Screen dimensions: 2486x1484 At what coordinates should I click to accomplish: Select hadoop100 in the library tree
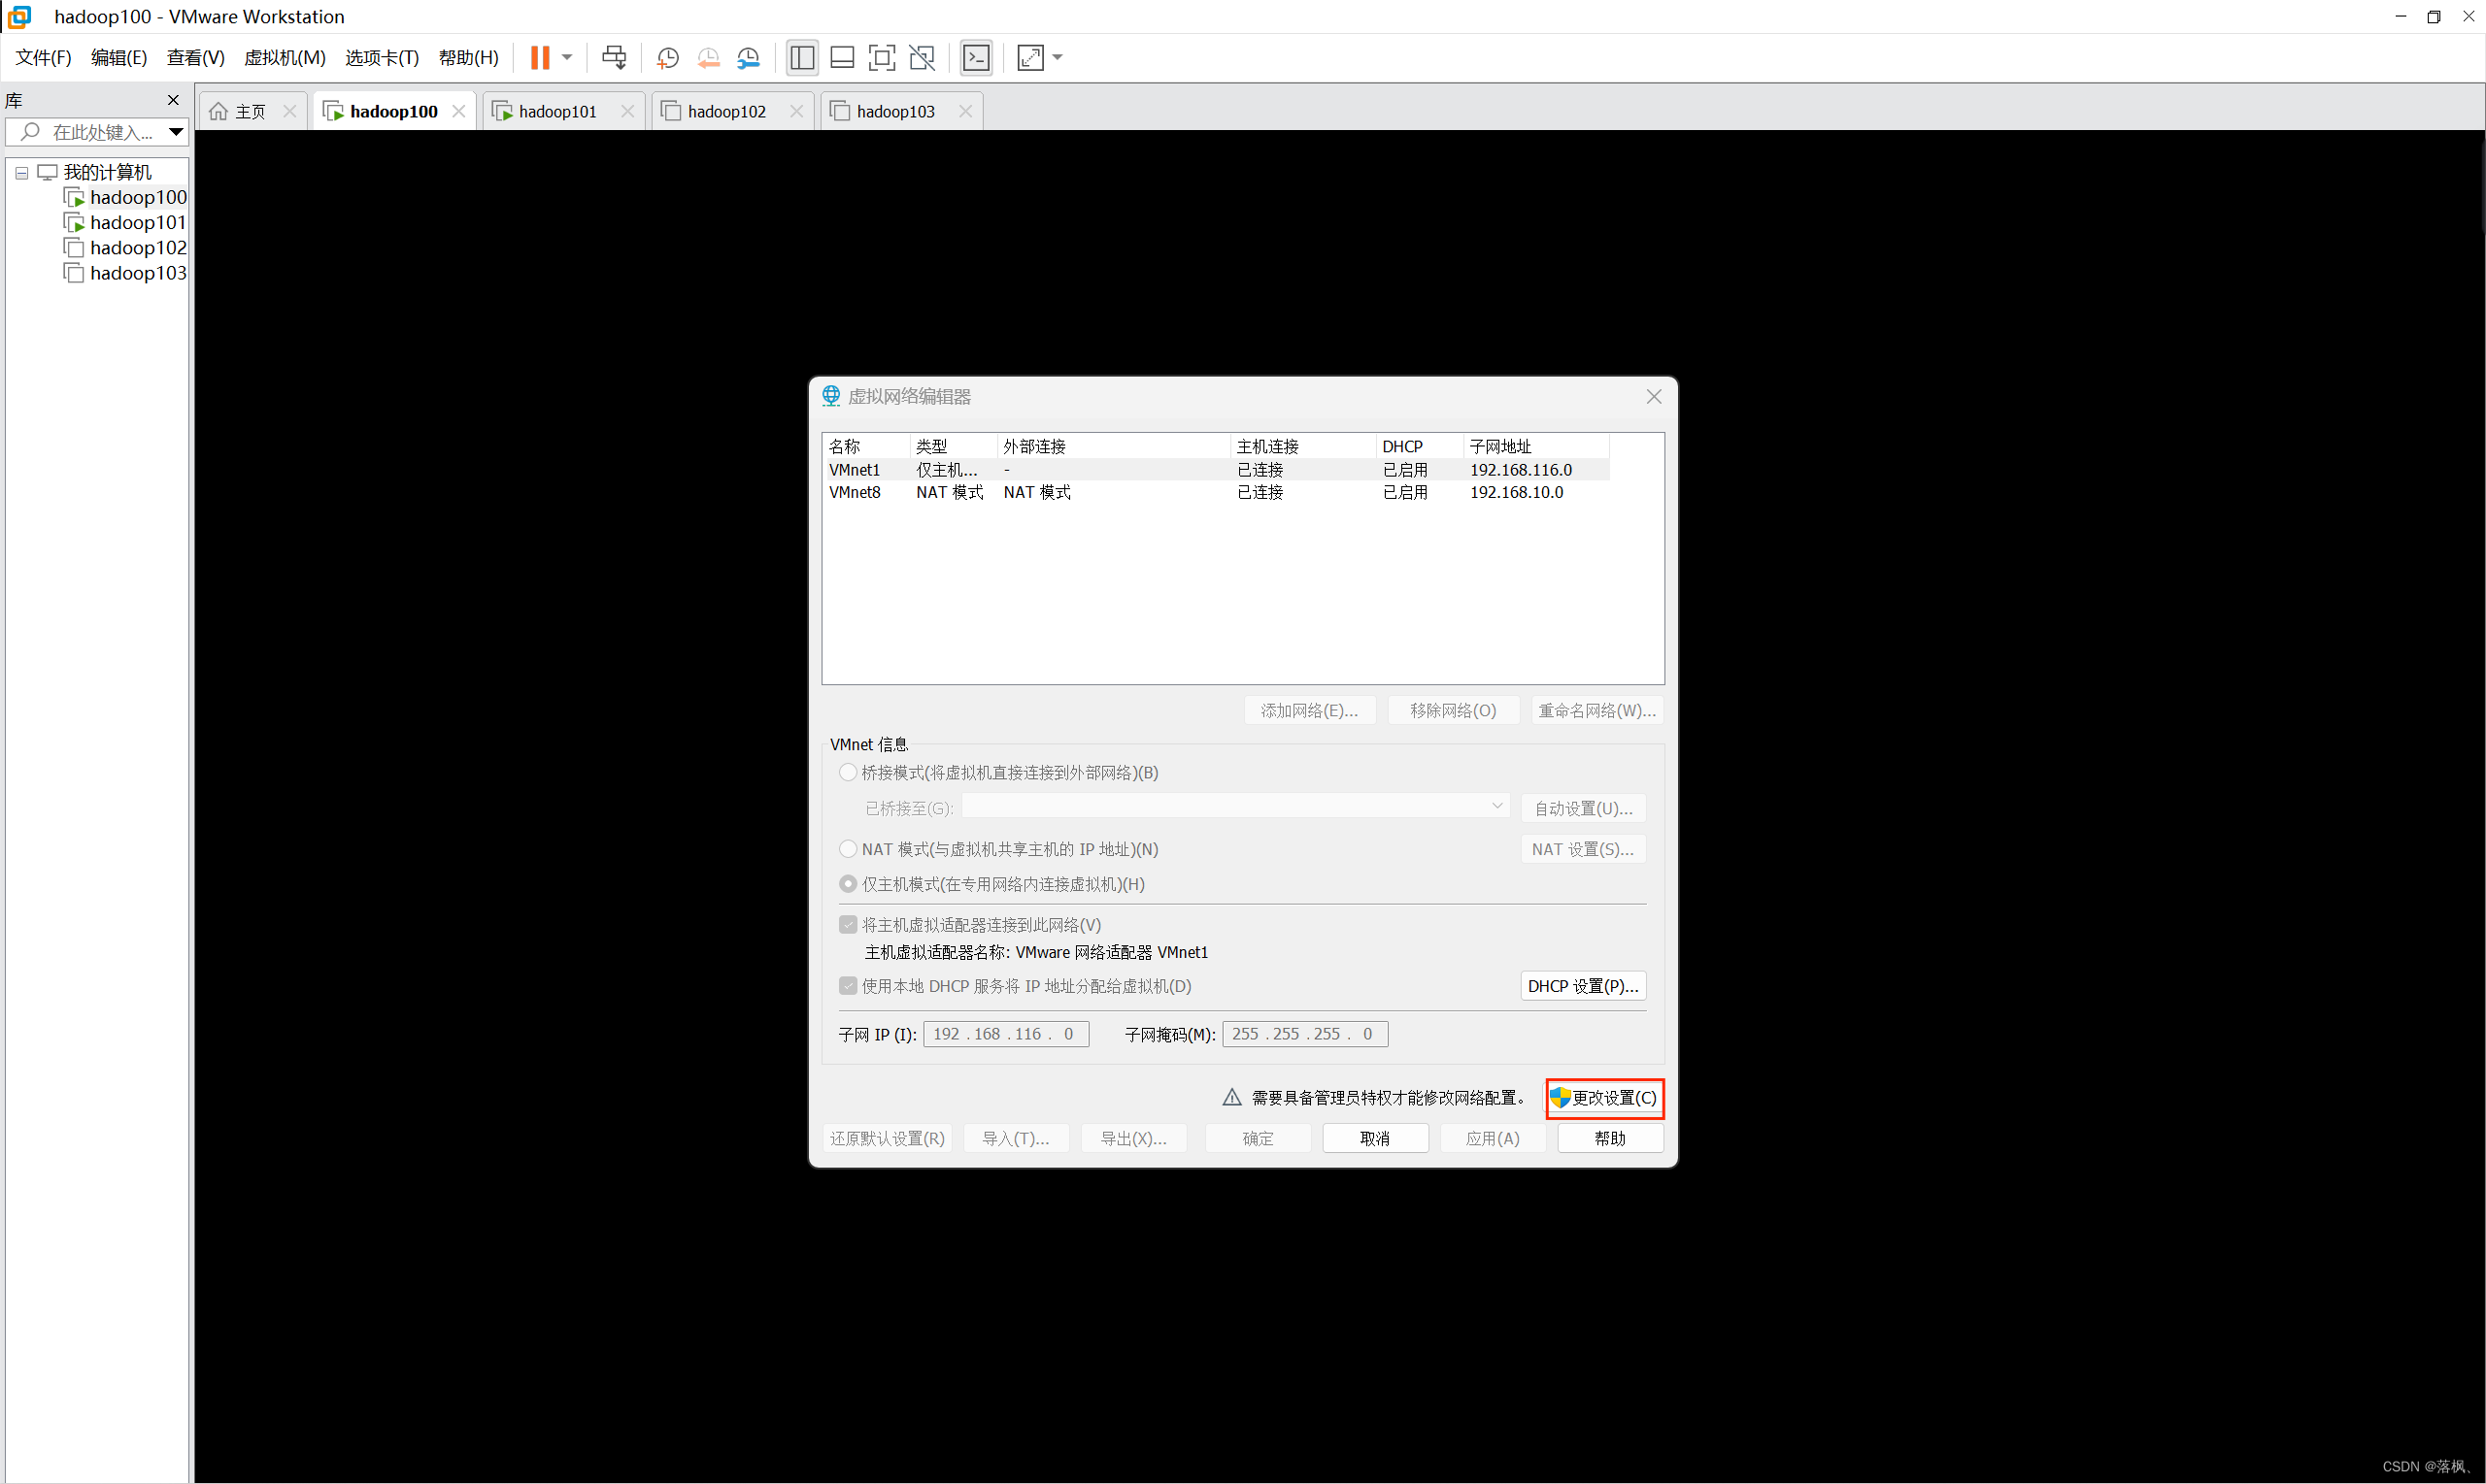(x=138, y=197)
